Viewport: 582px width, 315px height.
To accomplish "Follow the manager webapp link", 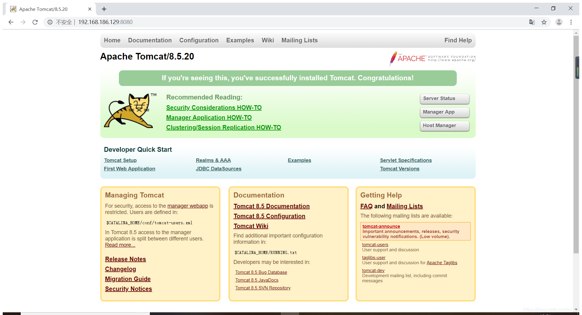I will click(188, 206).
